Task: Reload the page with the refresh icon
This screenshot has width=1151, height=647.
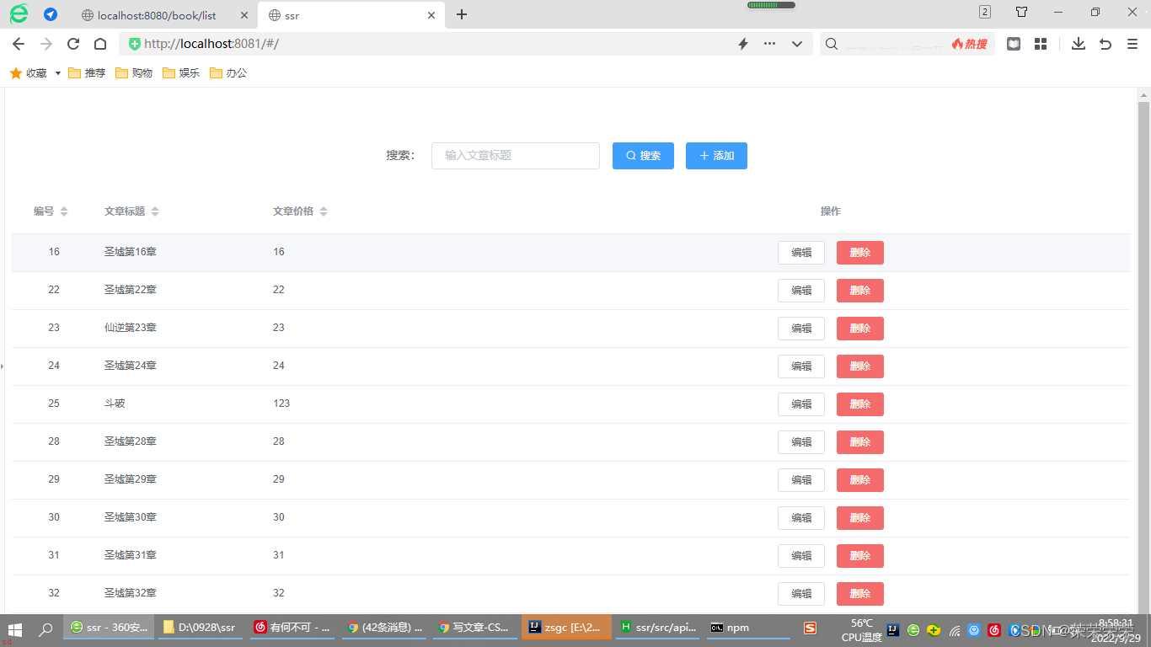Action: (x=73, y=44)
